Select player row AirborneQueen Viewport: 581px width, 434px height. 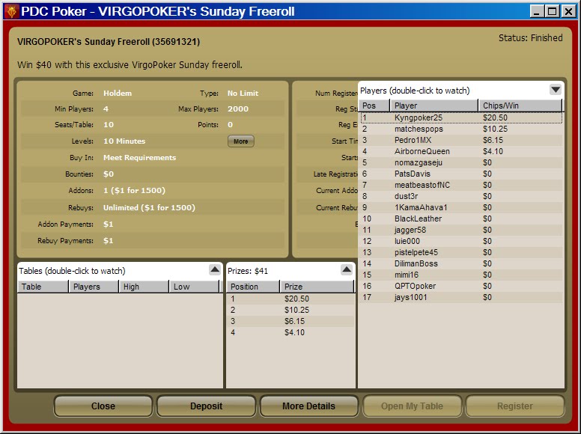pos(461,151)
